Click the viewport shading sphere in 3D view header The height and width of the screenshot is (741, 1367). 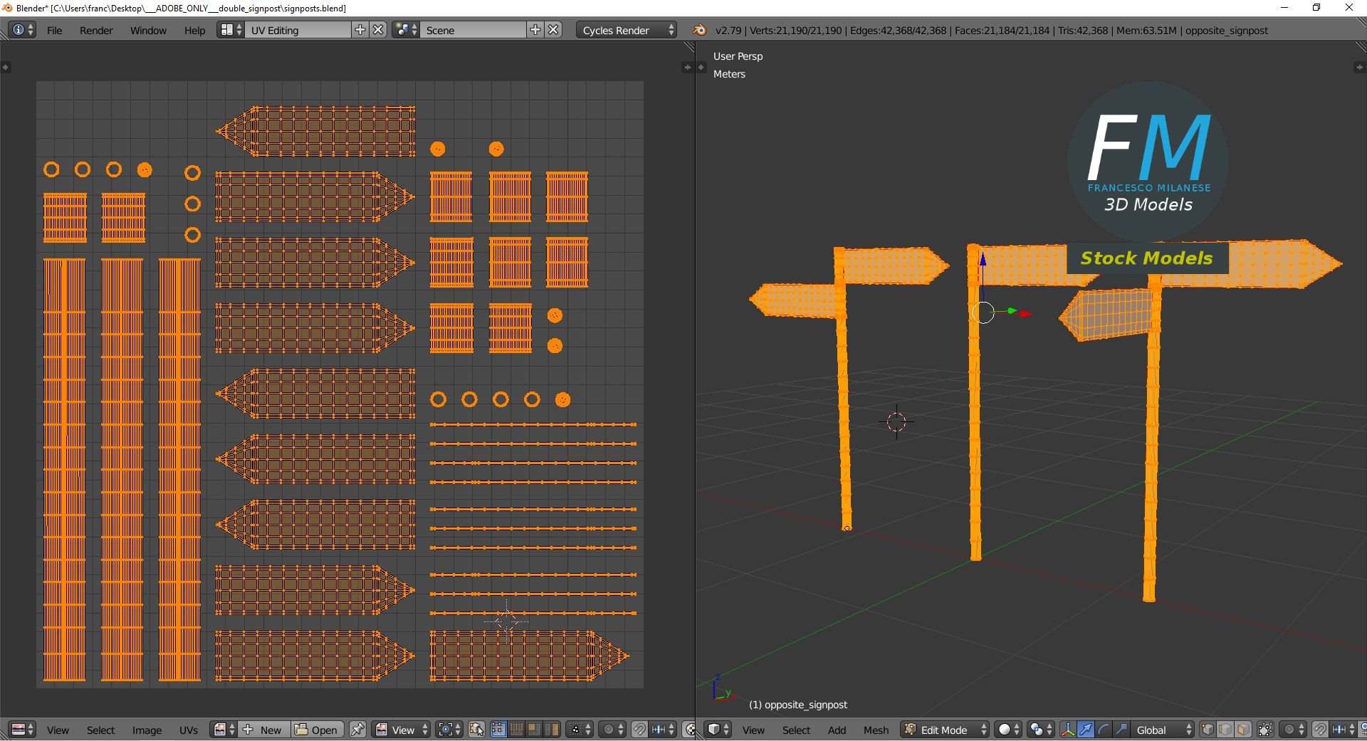point(1003,730)
